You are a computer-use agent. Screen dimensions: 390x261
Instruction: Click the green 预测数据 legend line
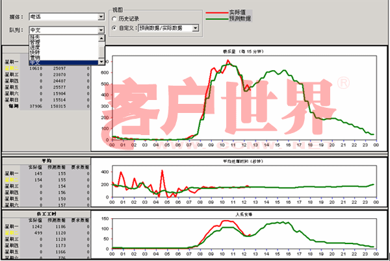click(216, 19)
